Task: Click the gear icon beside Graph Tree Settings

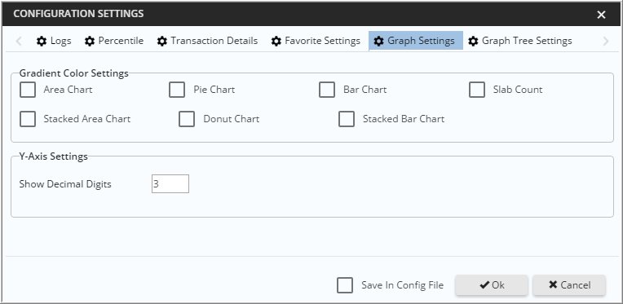Action: (x=473, y=41)
